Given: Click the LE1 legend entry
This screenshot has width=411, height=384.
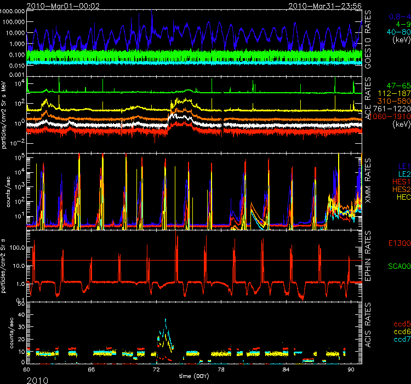Looking at the screenshot, I should click(404, 166).
